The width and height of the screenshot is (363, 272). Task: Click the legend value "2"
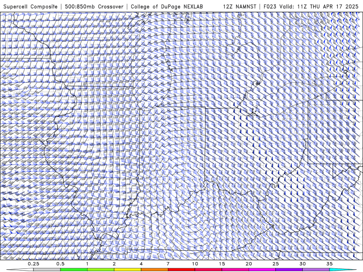[114, 264]
